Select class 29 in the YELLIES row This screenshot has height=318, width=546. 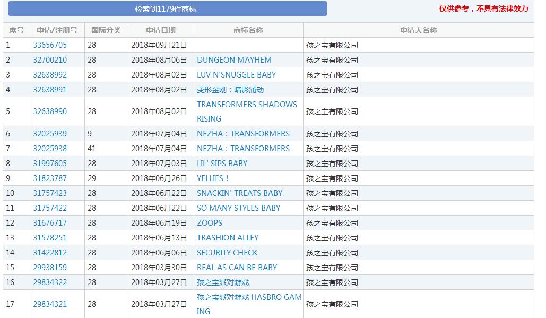pos(92,178)
